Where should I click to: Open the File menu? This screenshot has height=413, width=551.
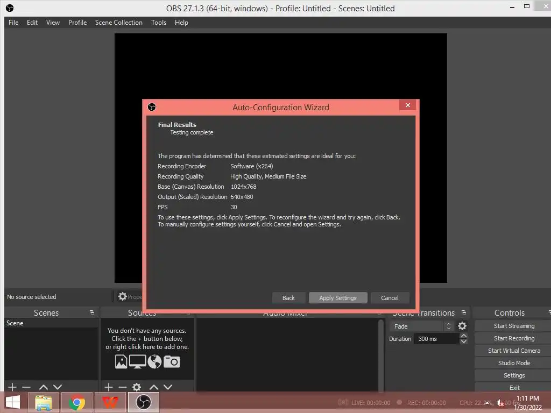[x=13, y=23]
